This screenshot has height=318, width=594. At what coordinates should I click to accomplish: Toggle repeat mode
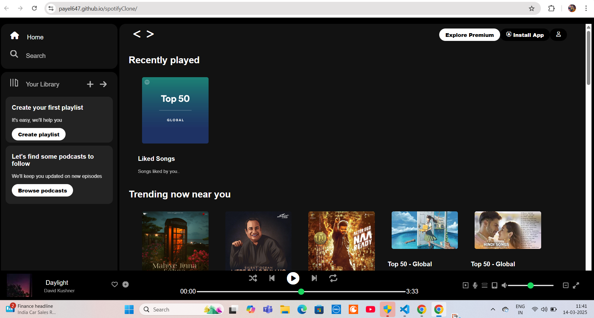pyautogui.click(x=333, y=278)
